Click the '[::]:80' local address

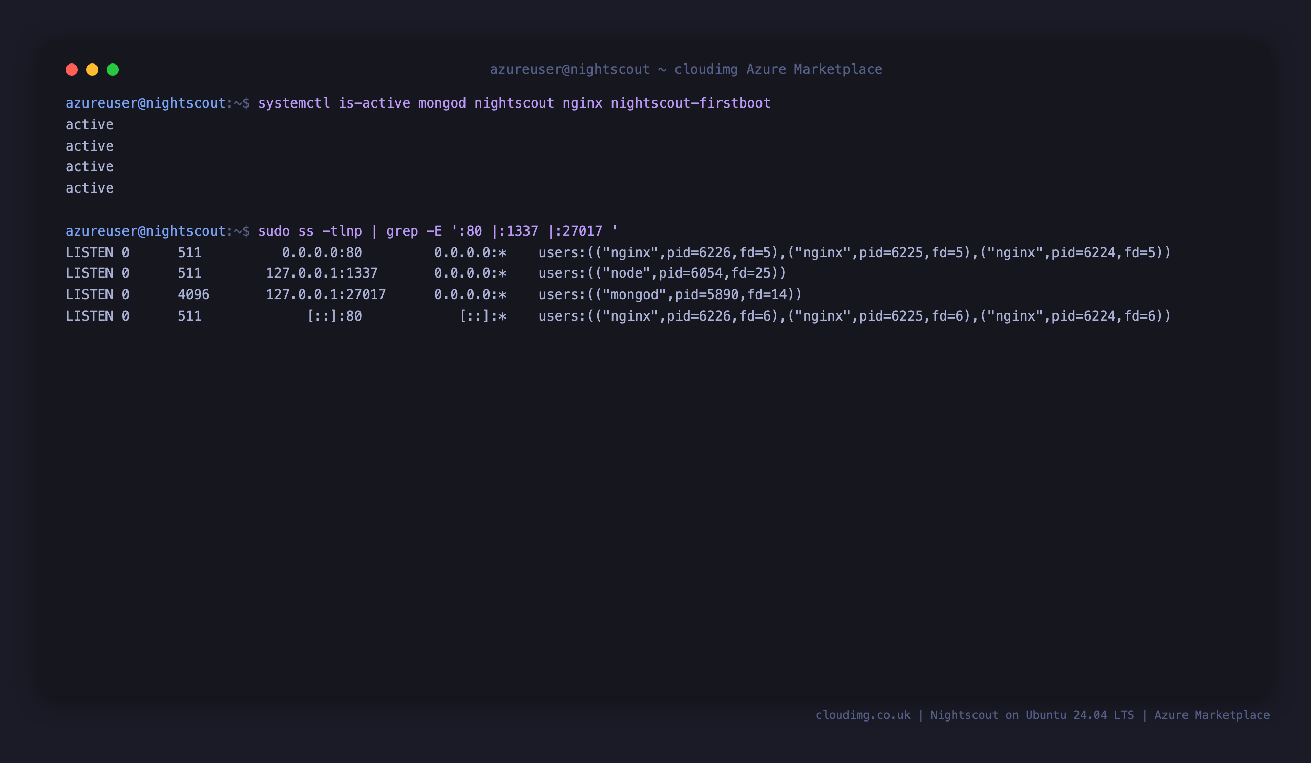334,316
